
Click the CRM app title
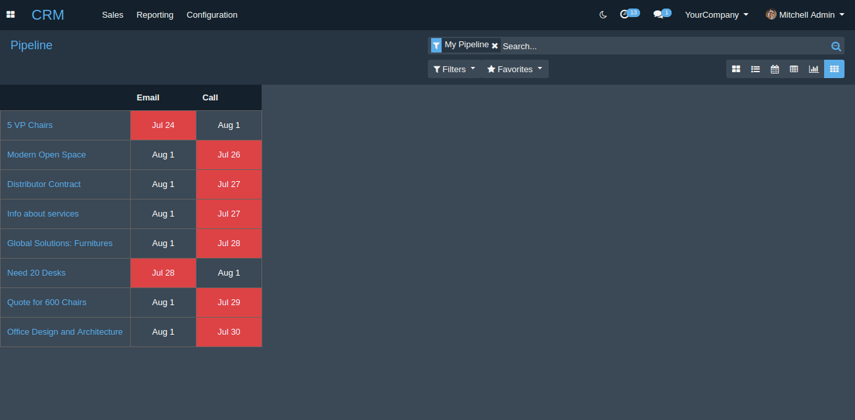coord(48,14)
